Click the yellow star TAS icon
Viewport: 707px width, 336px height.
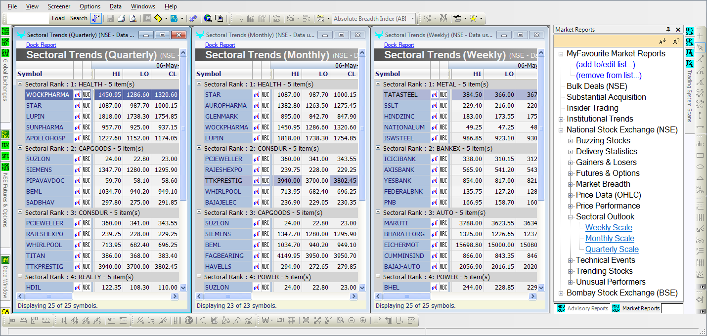point(473,18)
